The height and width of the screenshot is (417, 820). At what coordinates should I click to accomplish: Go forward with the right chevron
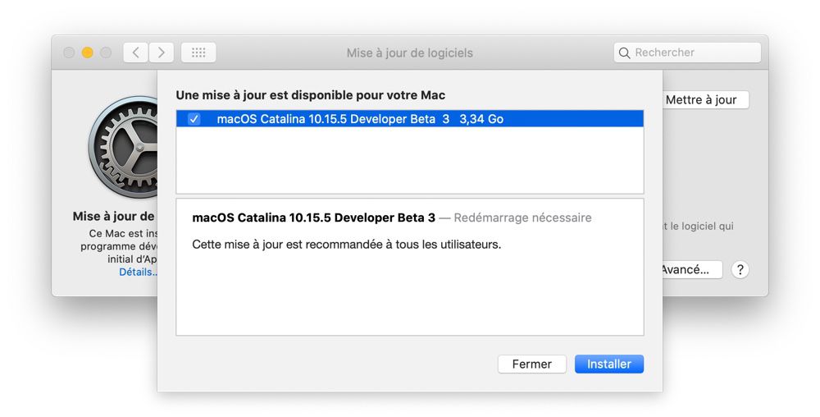coord(161,53)
